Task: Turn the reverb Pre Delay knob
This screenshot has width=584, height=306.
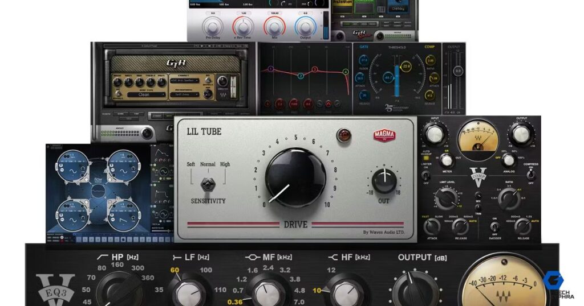Action: coord(213,26)
